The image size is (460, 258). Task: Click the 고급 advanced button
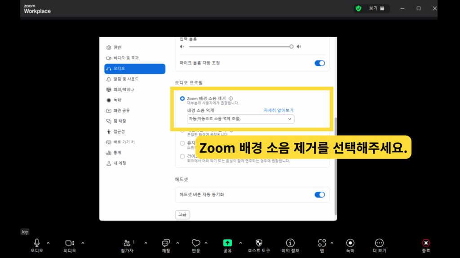point(182,215)
